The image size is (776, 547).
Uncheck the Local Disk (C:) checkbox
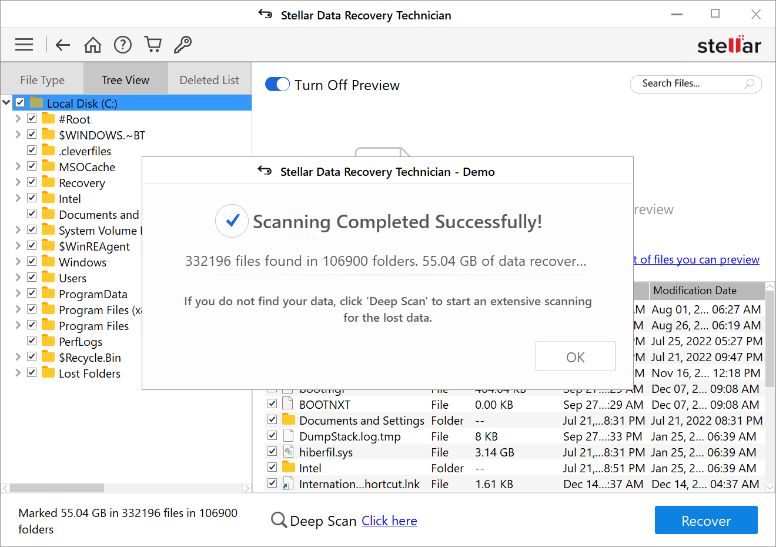[20, 102]
